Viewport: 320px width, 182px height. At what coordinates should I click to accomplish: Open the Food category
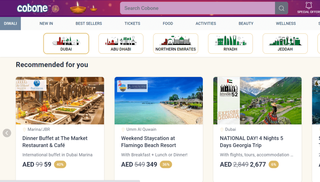168,23
